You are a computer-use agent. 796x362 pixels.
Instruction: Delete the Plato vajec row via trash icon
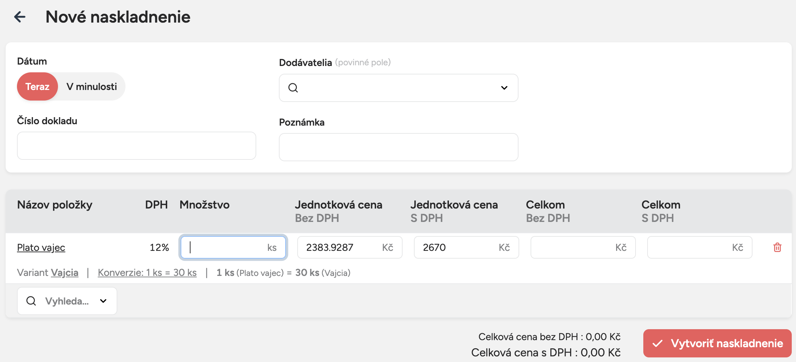pos(777,247)
